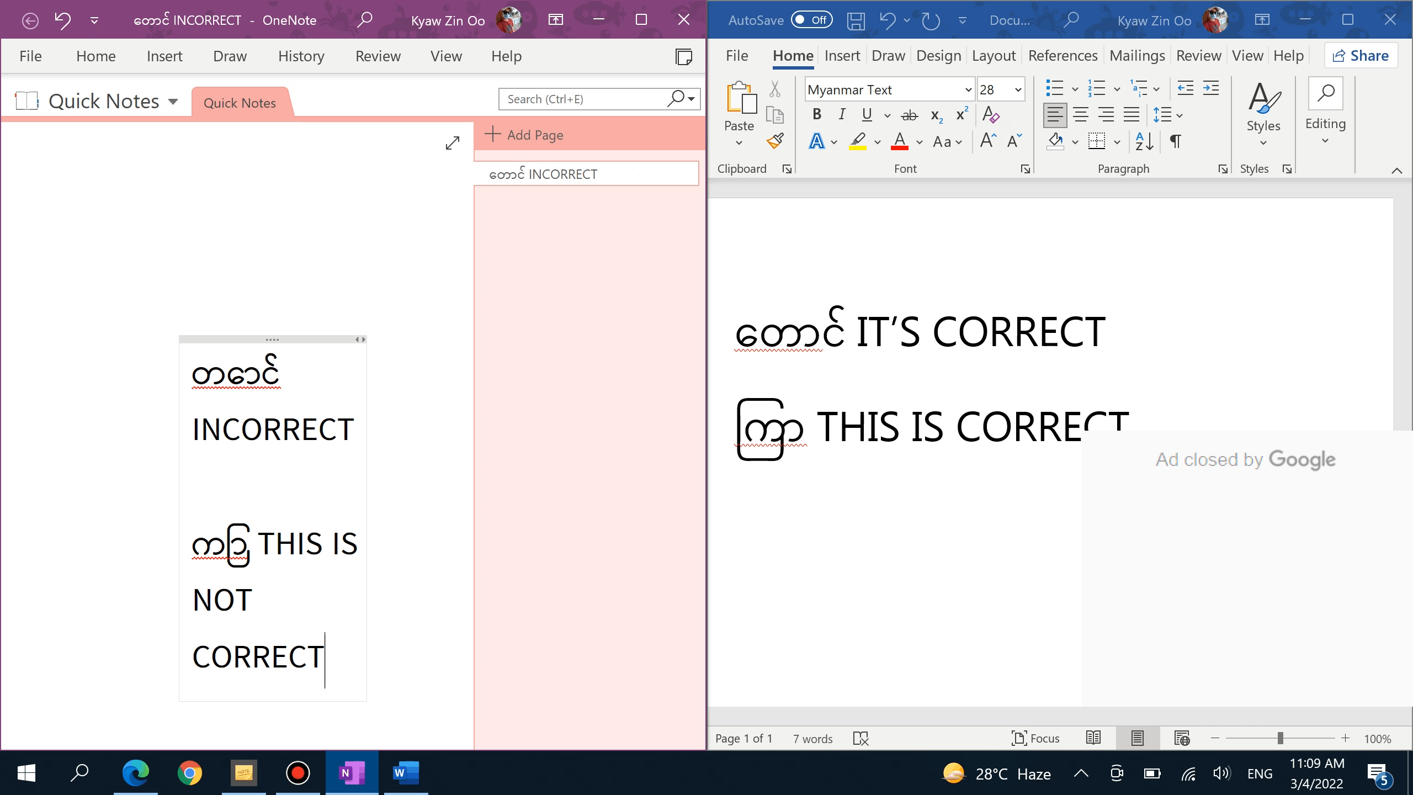
Task: Toggle Center alignment in Word
Action: [x=1080, y=115]
